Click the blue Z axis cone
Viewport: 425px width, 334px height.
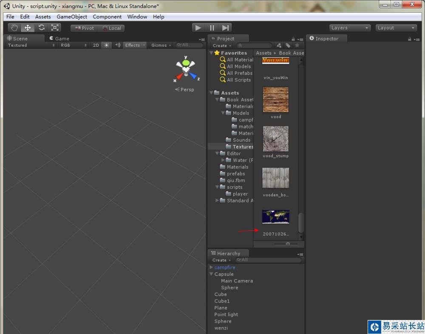click(193, 76)
